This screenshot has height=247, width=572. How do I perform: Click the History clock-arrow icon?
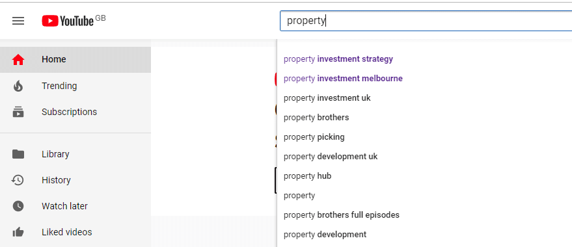tap(18, 180)
